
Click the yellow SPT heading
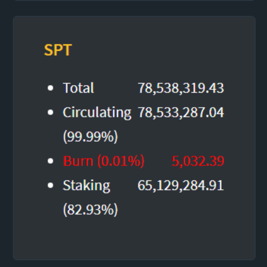[58, 50]
